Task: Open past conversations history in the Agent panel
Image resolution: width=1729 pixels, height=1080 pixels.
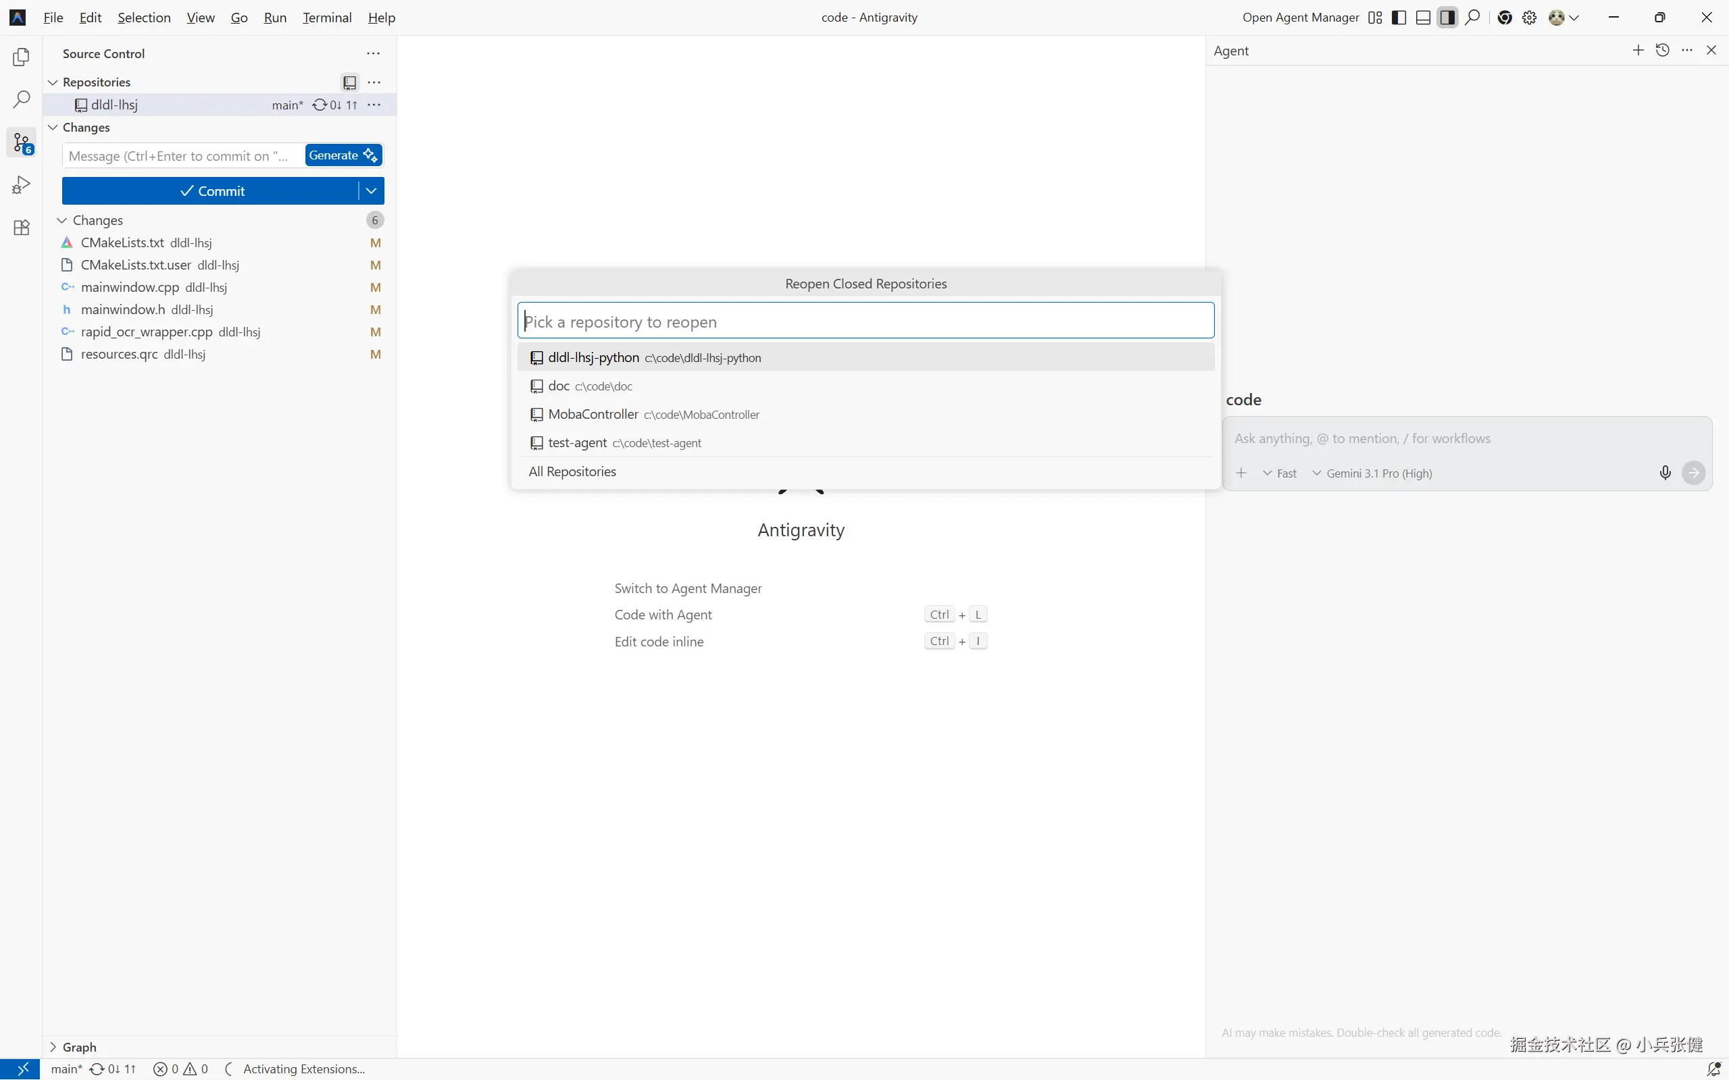Action: pyautogui.click(x=1663, y=51)
